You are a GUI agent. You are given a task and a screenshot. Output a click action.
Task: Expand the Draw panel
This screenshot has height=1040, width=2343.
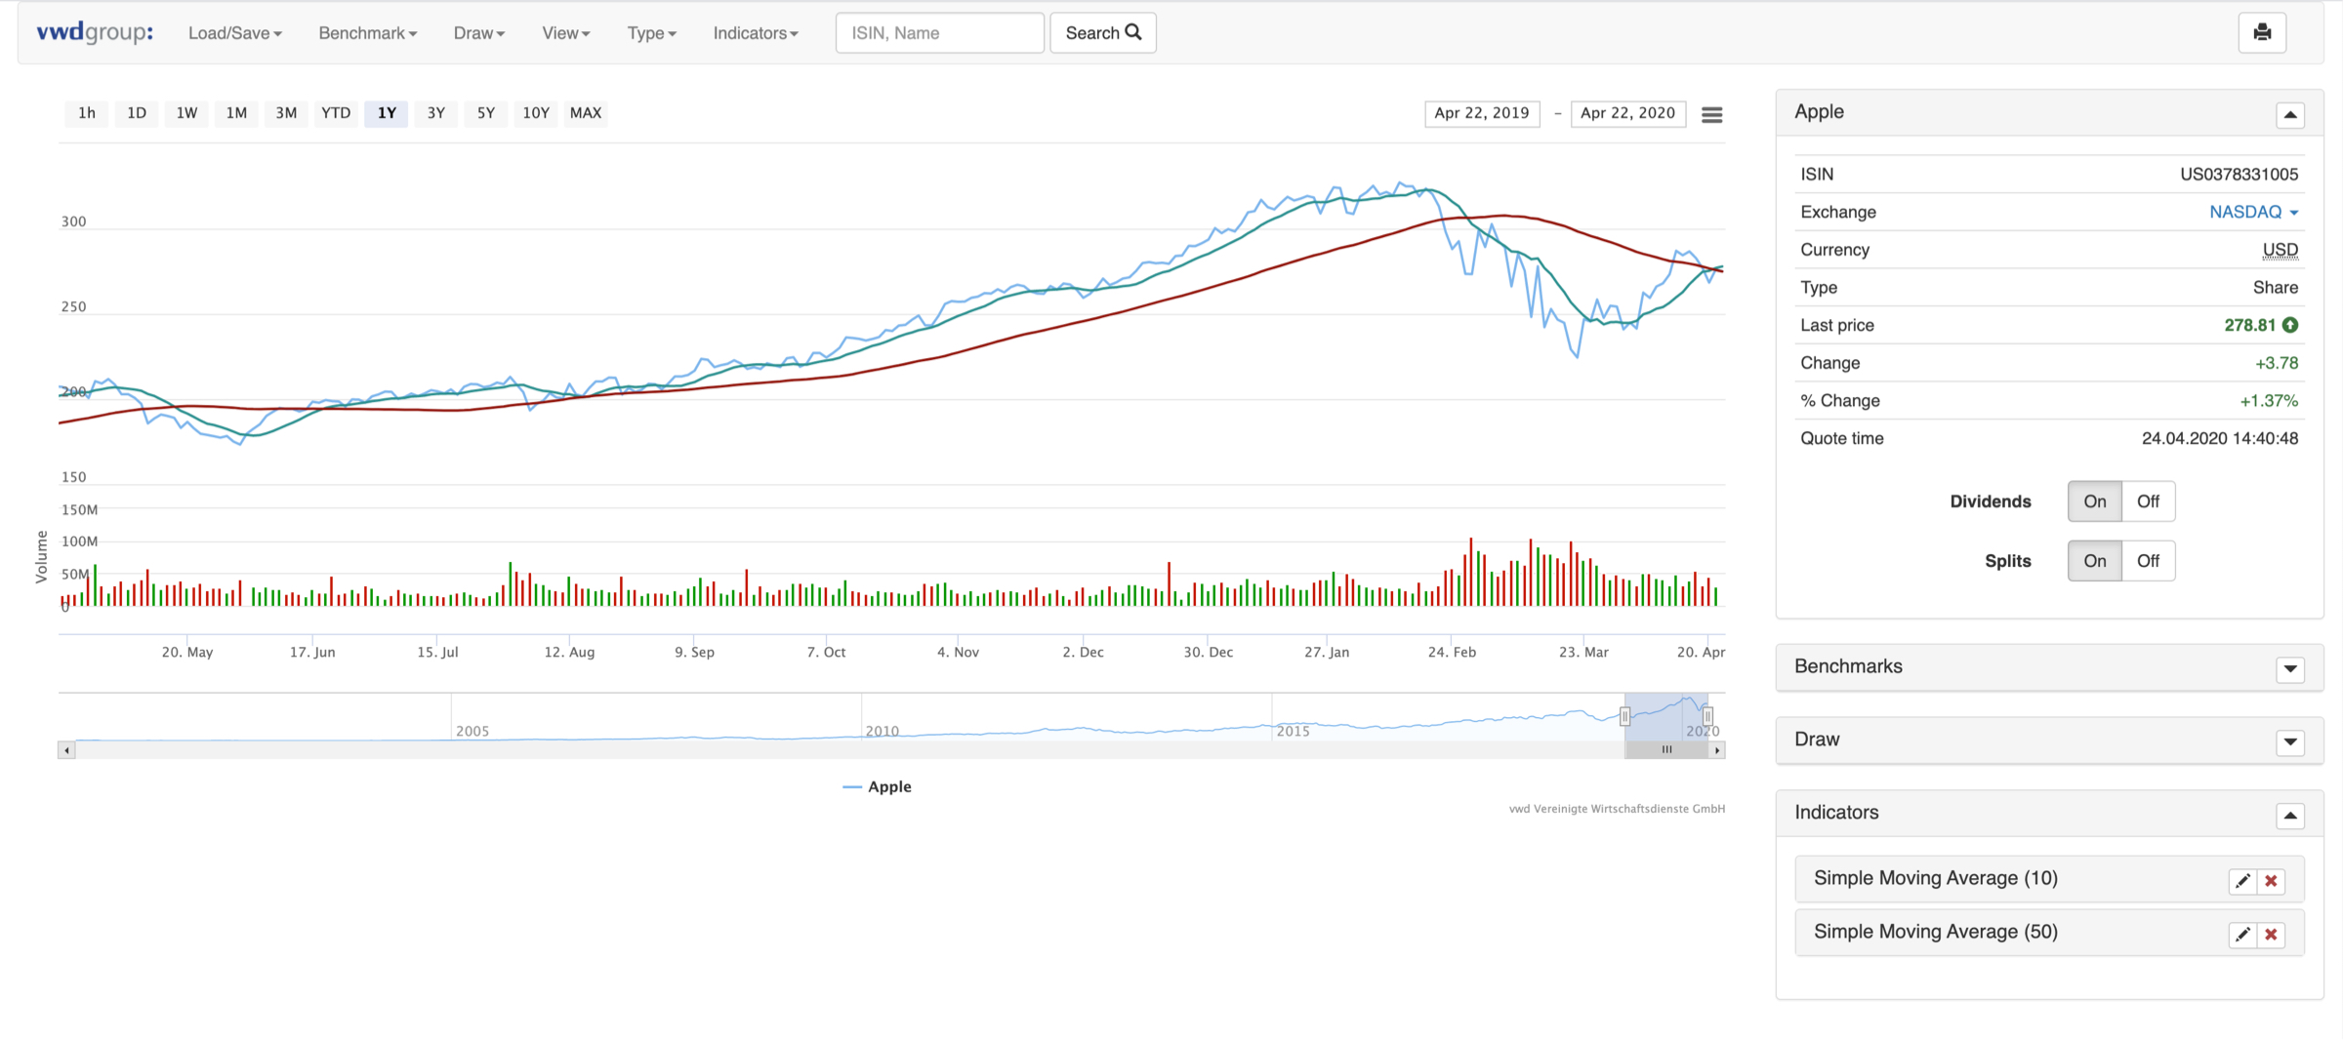tap(2290, 742)
